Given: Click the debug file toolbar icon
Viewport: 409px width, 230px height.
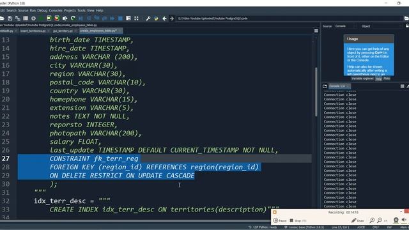Looking at the screenshot, I should coord(81,19).
